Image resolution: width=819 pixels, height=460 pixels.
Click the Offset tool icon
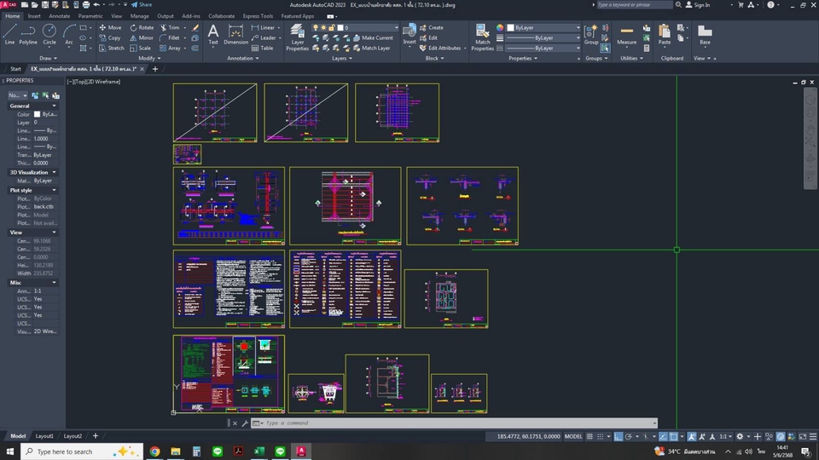coord(195,48)
